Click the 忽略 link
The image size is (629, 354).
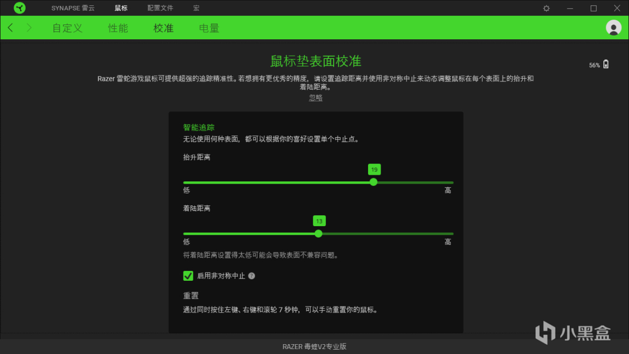pyautogui.click(x=316, y=98)
